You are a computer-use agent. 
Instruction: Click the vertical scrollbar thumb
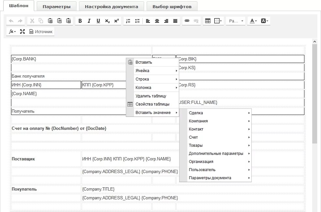tap(314, 94)
